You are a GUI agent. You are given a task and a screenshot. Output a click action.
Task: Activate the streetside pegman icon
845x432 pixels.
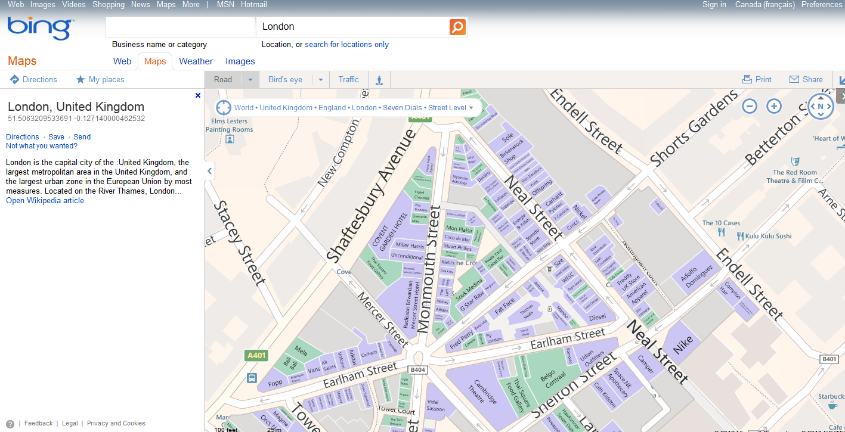coord(379,79)
